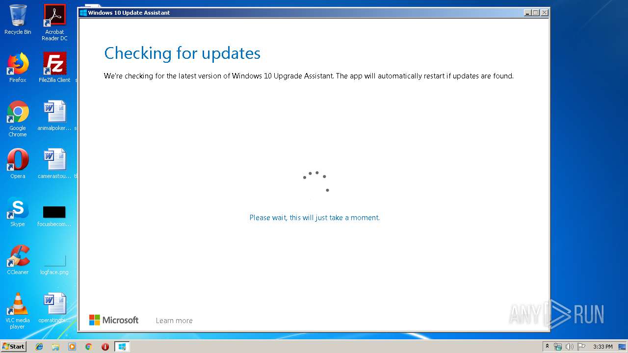Click the Upgrade Assistant description sentence
628x353 pixels.
pyautogui.click(x=309, y=76)
